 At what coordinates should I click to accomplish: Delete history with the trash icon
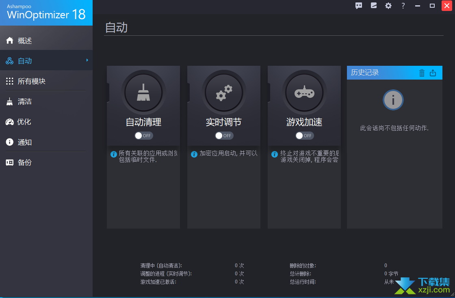(422, 73)
